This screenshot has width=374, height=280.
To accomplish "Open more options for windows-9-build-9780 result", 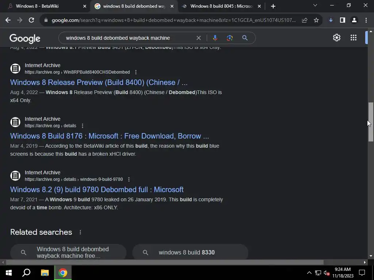I will point(129,179).
